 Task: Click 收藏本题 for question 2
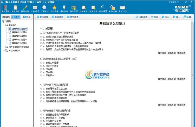point(172,79)
